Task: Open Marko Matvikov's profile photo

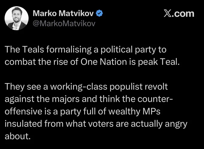Action: tap(16, 18)
